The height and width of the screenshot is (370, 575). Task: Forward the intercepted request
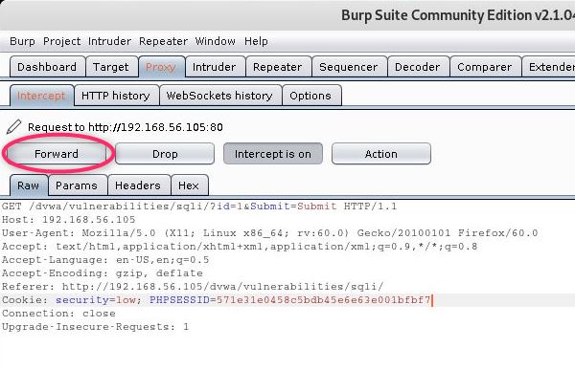coord(57,154)
